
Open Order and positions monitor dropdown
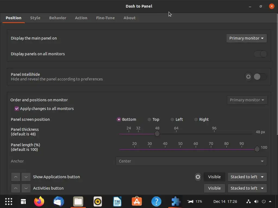(247, 100)
